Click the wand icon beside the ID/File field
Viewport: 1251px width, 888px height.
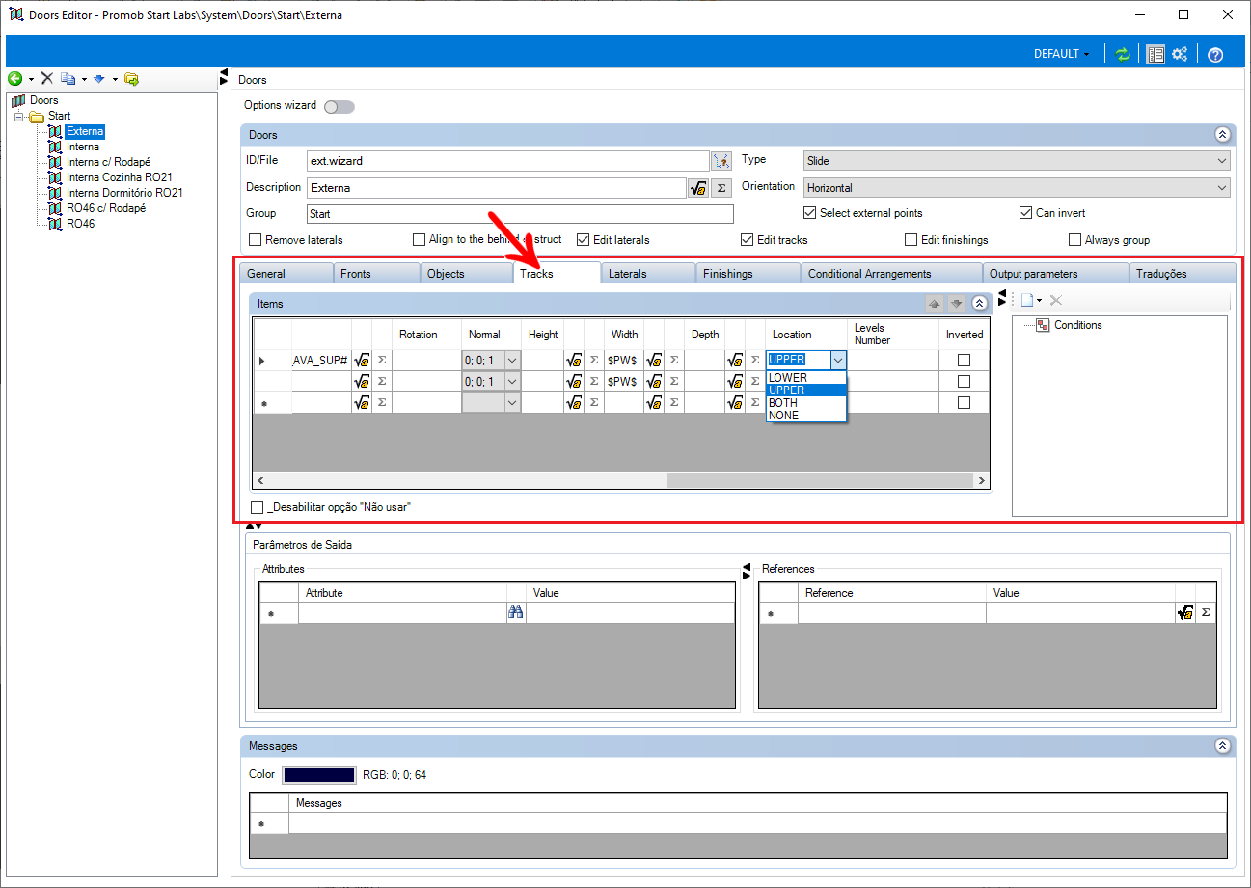tap(721, 161)
